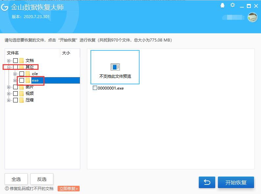The image size is (261, 194).
Task: Select the 00000001.exe preview thumbnail
Action: point(115,67)
